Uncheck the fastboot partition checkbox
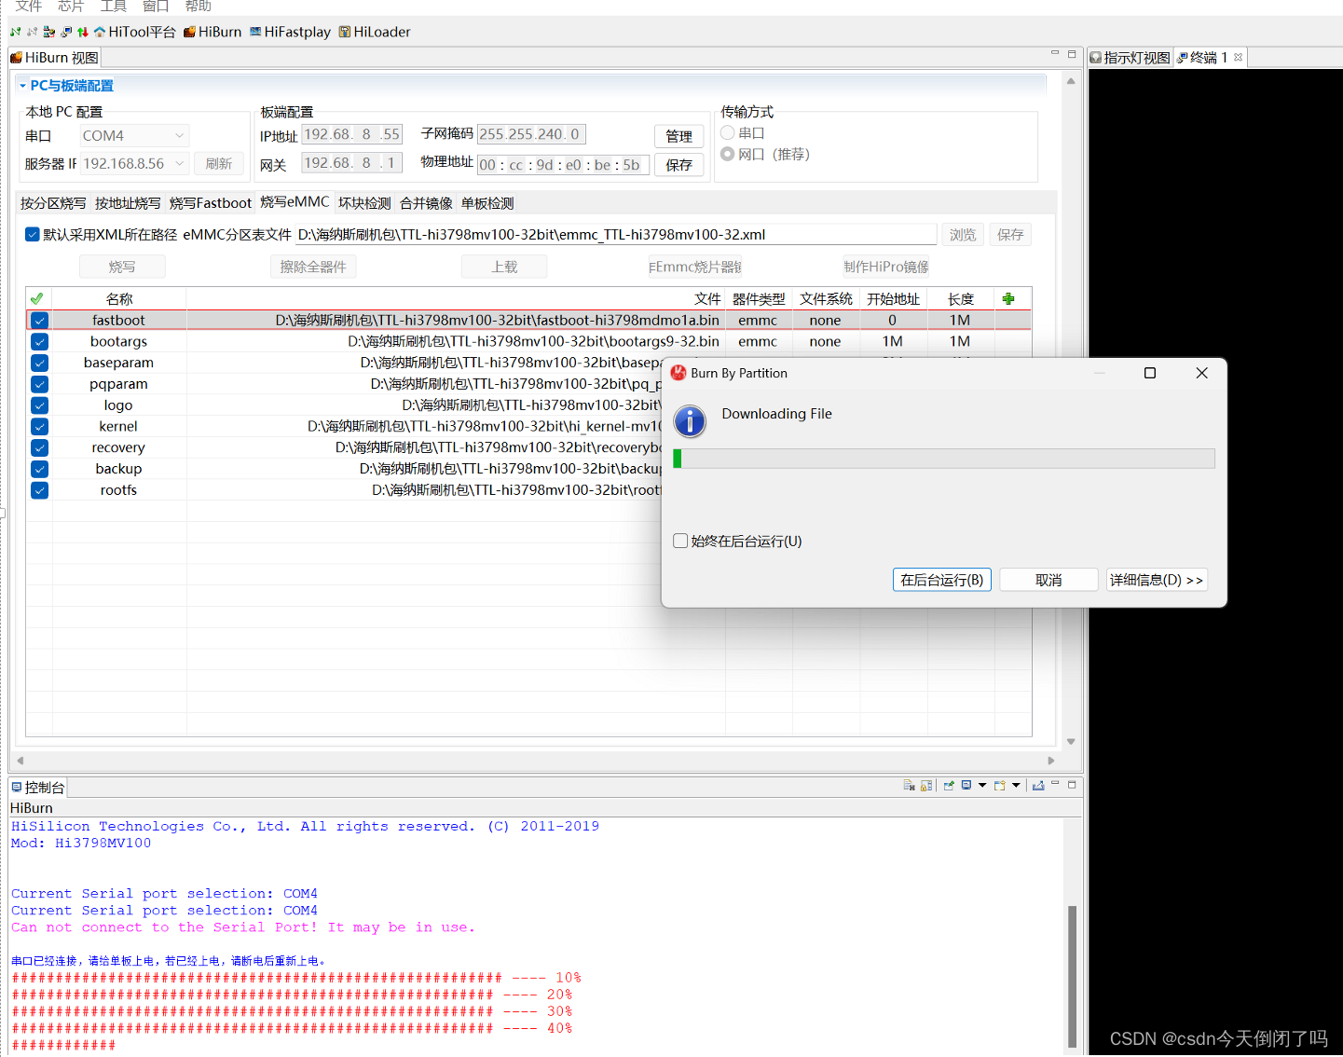 pos(39,321)
